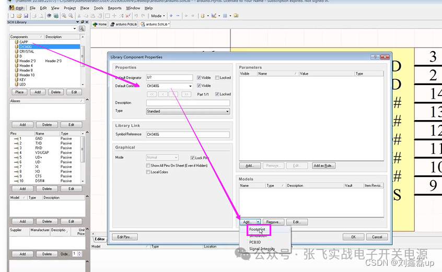Click the drawing pencil tools icon
This screenshot has width=442, height=272.
214,16
